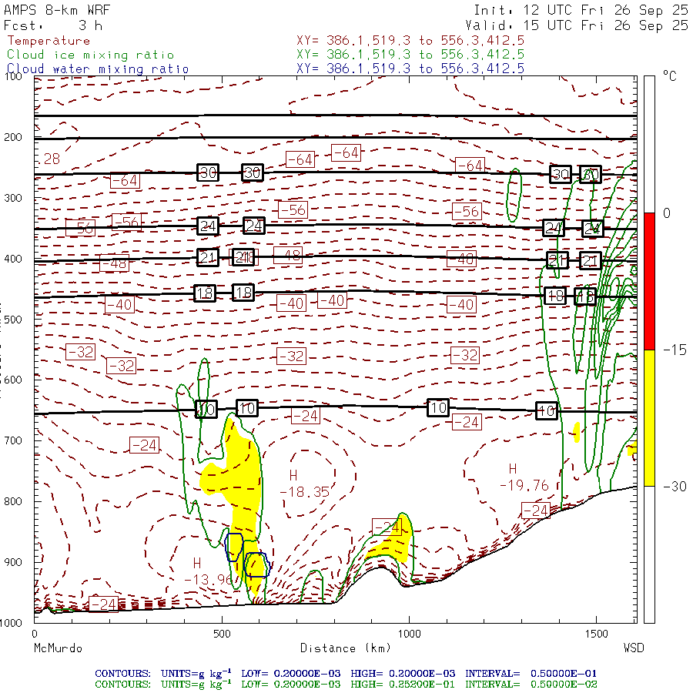Click the '0' colorbar tick label
The height and width of the screenshot is (693, 693).
coord(667,213)
